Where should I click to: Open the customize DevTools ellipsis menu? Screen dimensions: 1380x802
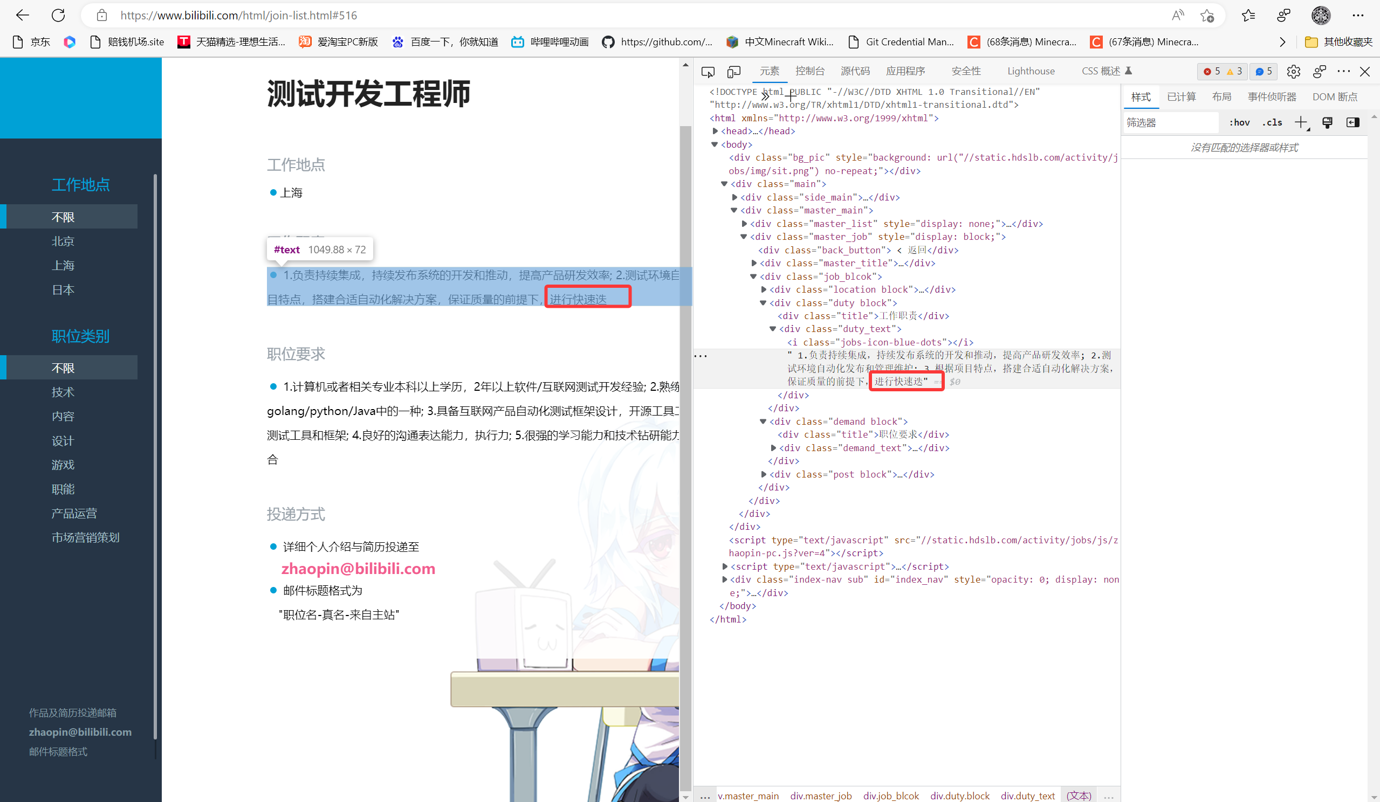(x=1344, y=71)
